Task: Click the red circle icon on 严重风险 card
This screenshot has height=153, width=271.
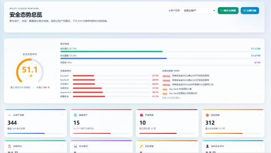Action: [x=141, y=115]
